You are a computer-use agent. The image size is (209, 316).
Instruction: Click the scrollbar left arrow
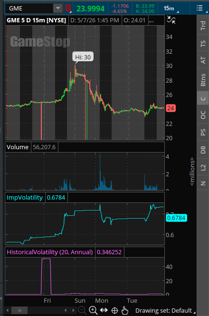click(8, 310)
